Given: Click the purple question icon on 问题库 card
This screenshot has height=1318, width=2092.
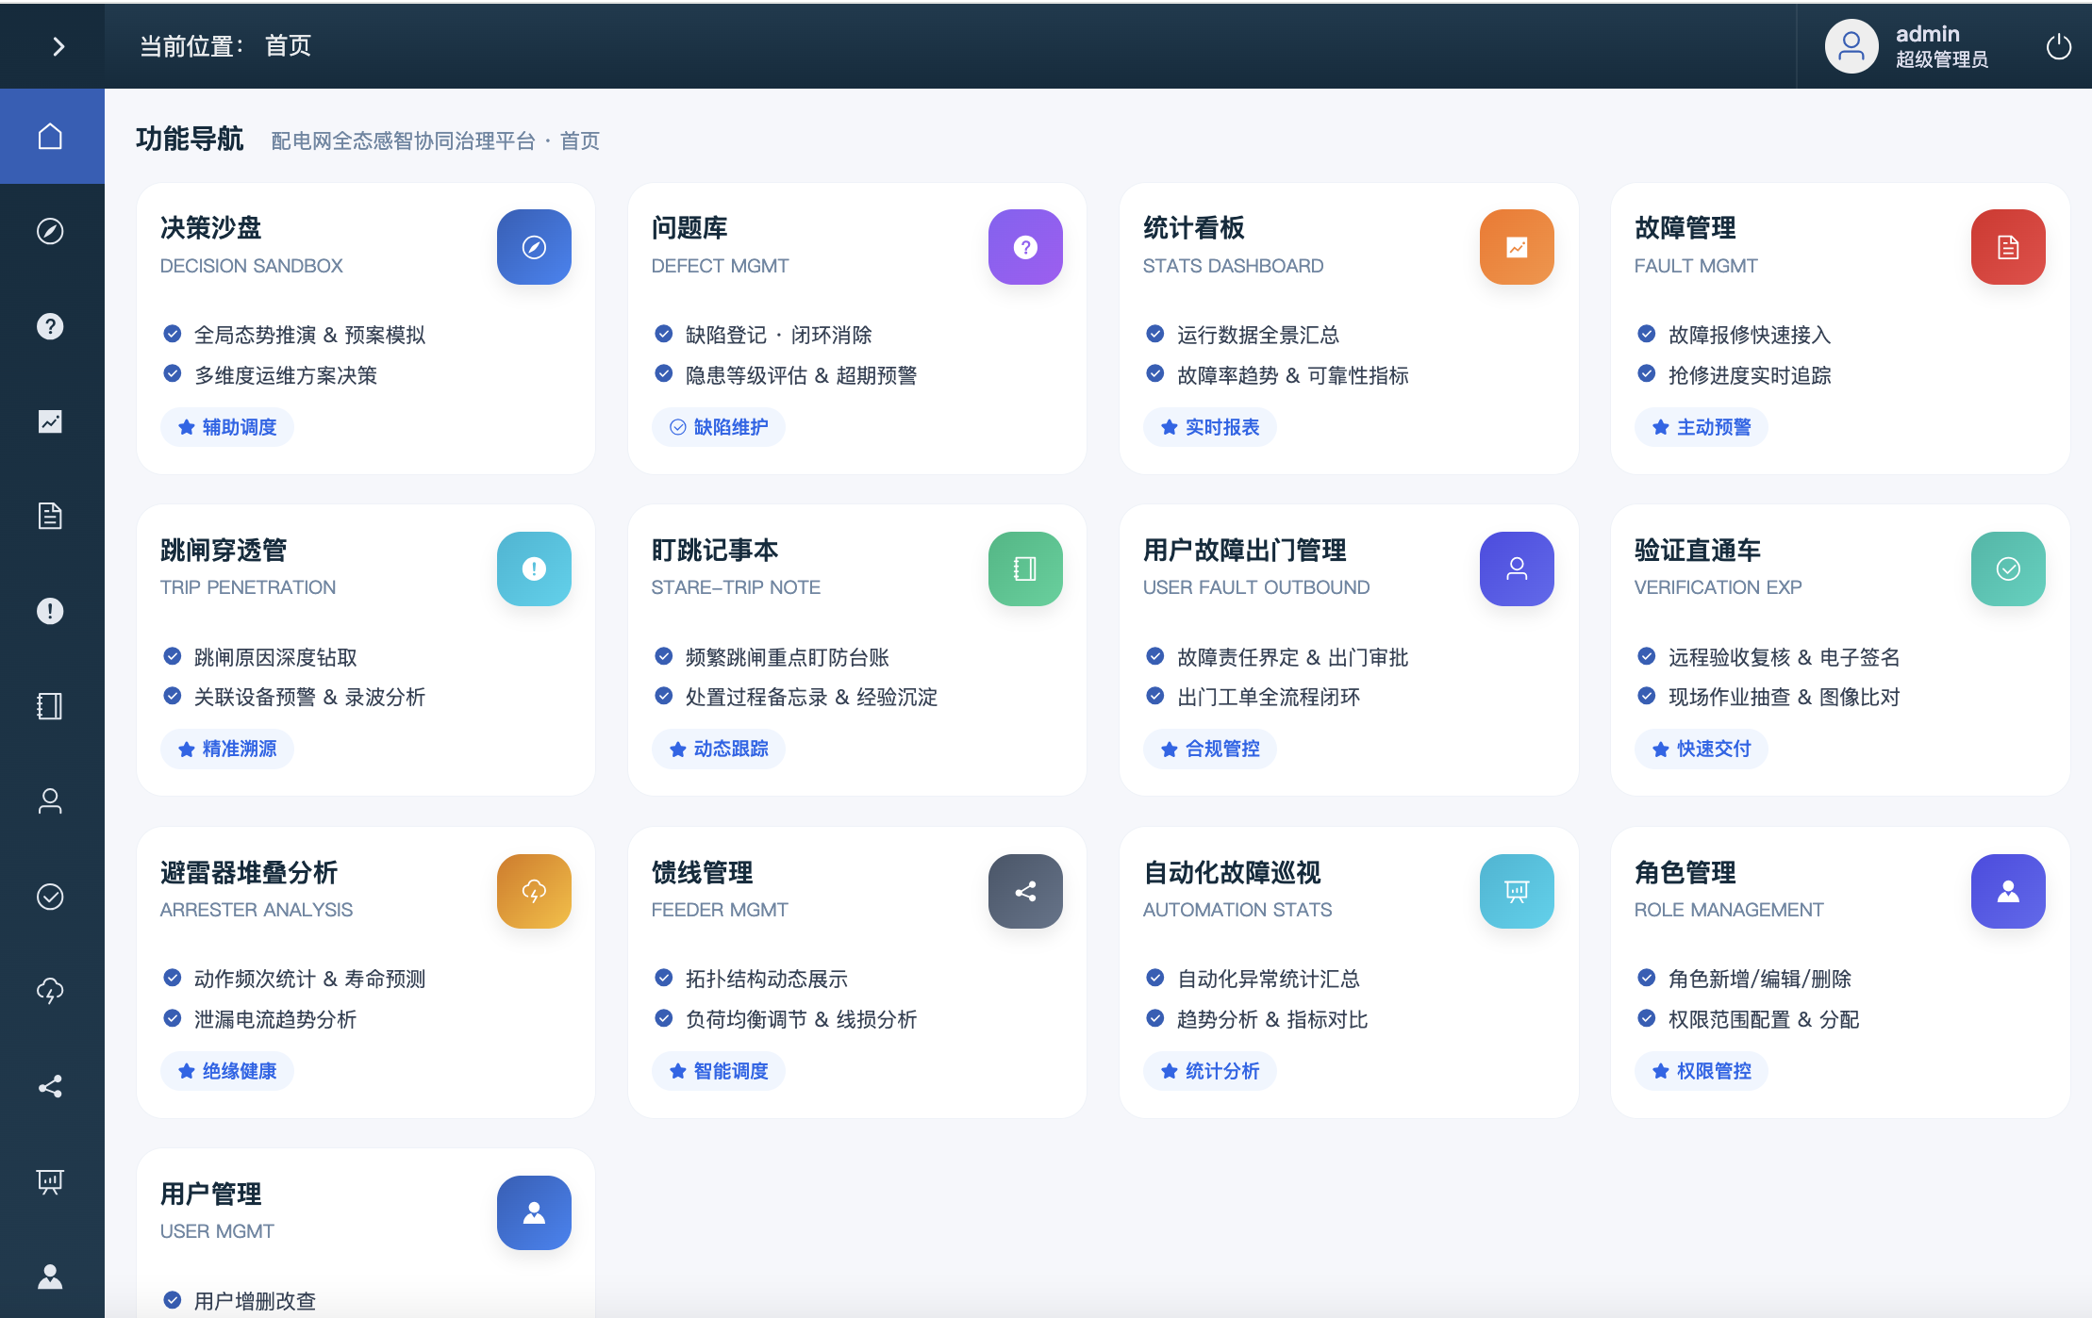Looking at the screenshot, I should [x=1025, y=247].
